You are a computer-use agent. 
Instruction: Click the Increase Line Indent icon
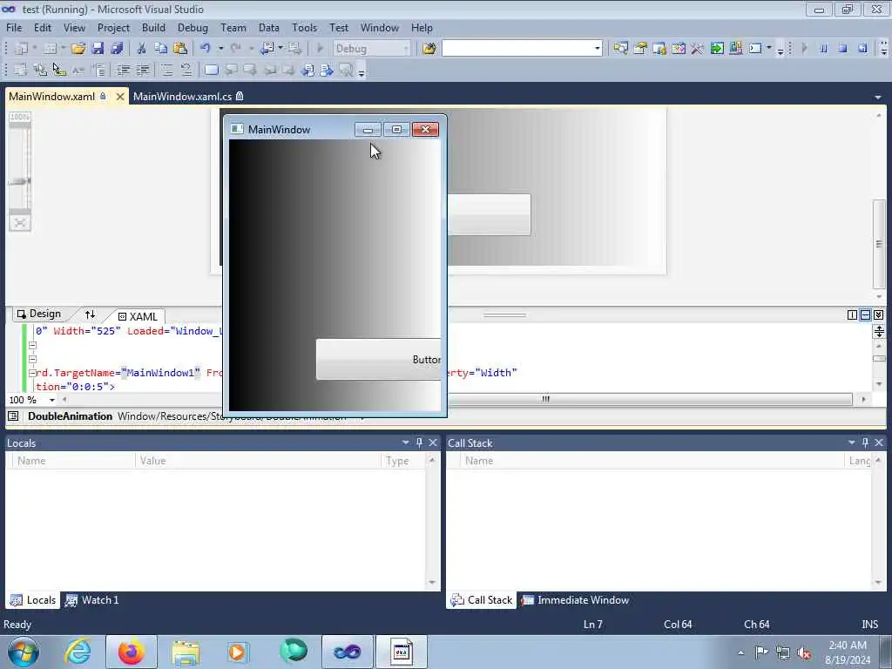pyautogui.click(x=142, y=70)
